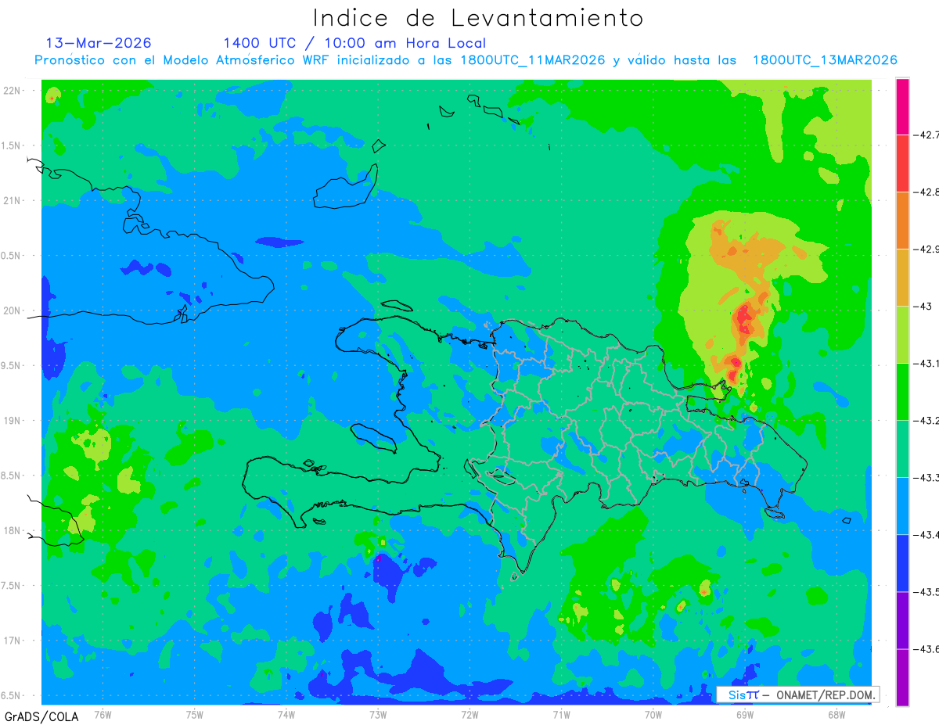Click the '70W' longitude label
Screen dimensions: 939x725
tap(653, 713)
